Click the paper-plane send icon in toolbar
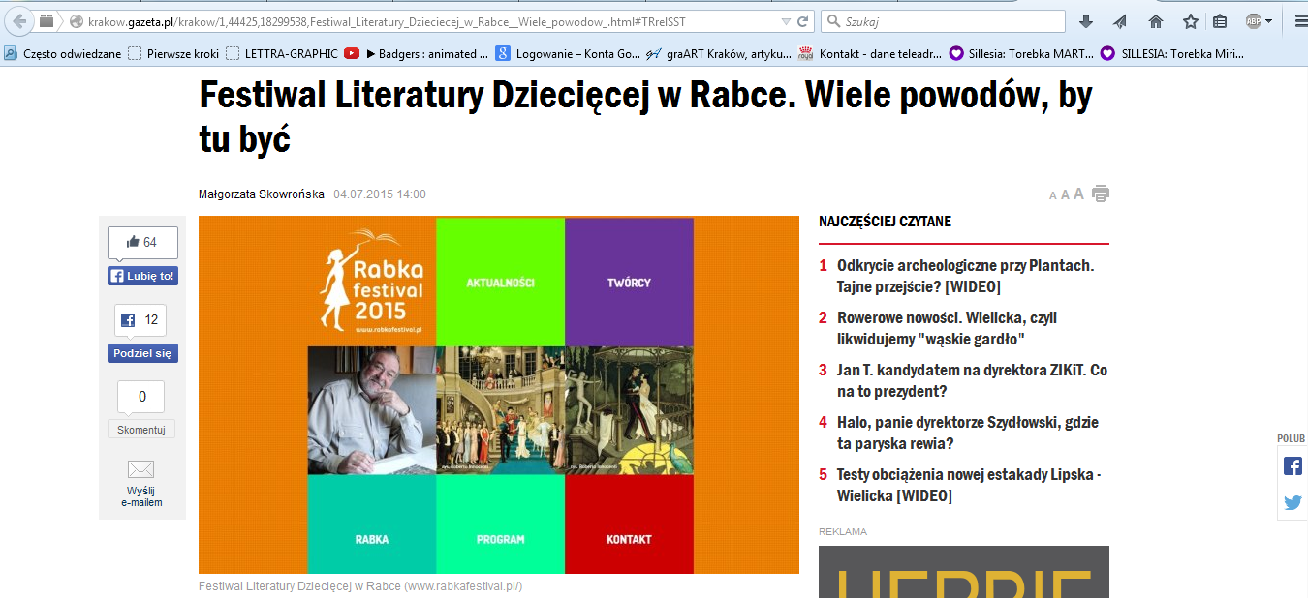 [1120, 21]
